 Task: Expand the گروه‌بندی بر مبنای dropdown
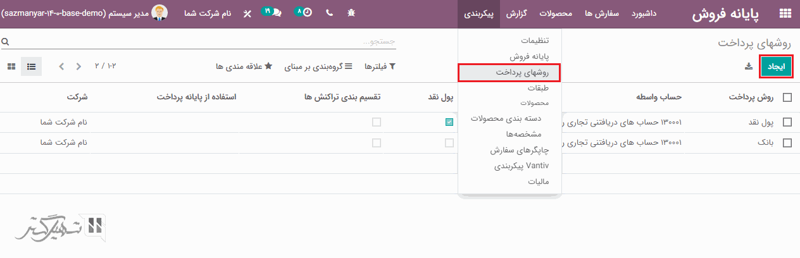tap(316, 66)
